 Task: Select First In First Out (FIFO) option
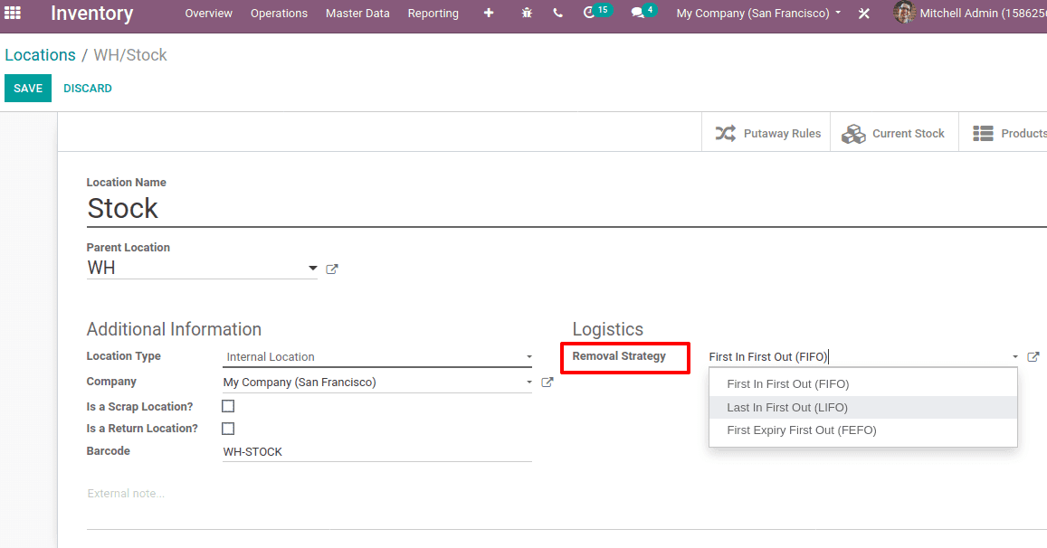[862, 384]
